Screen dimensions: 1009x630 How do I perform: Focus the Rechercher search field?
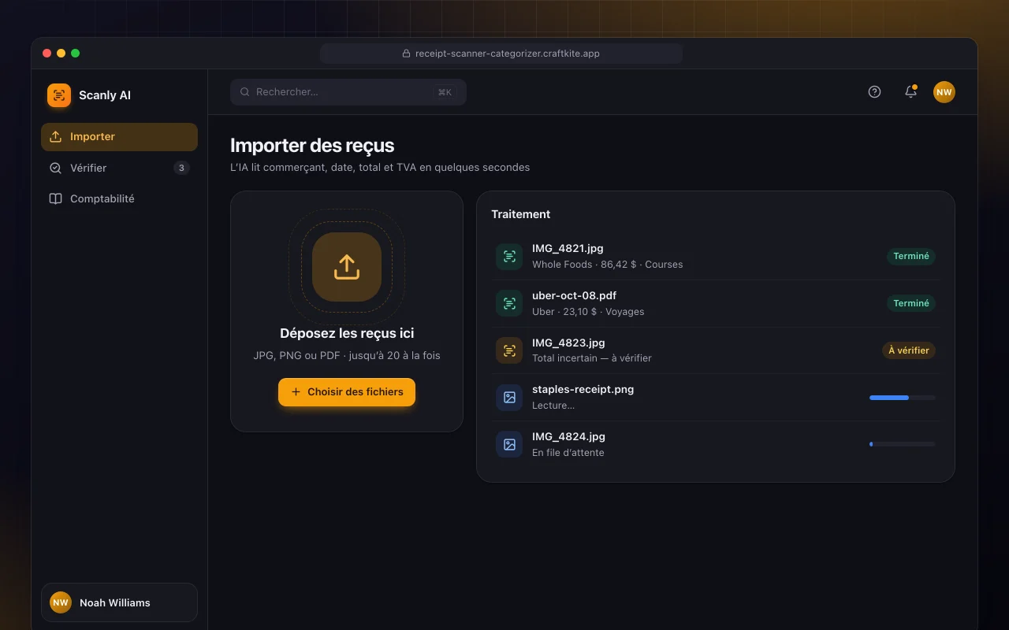(x=348, y=92)
